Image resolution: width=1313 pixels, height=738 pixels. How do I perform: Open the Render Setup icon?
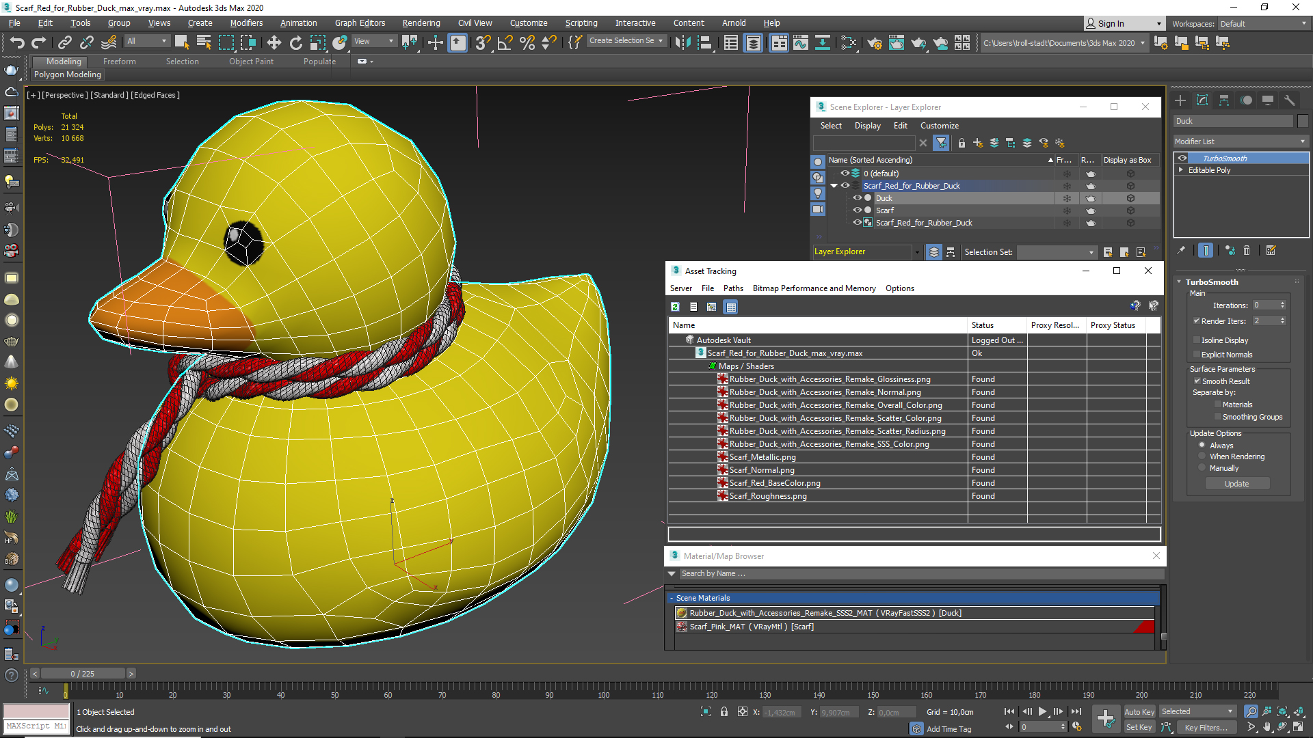click(874, 42)
